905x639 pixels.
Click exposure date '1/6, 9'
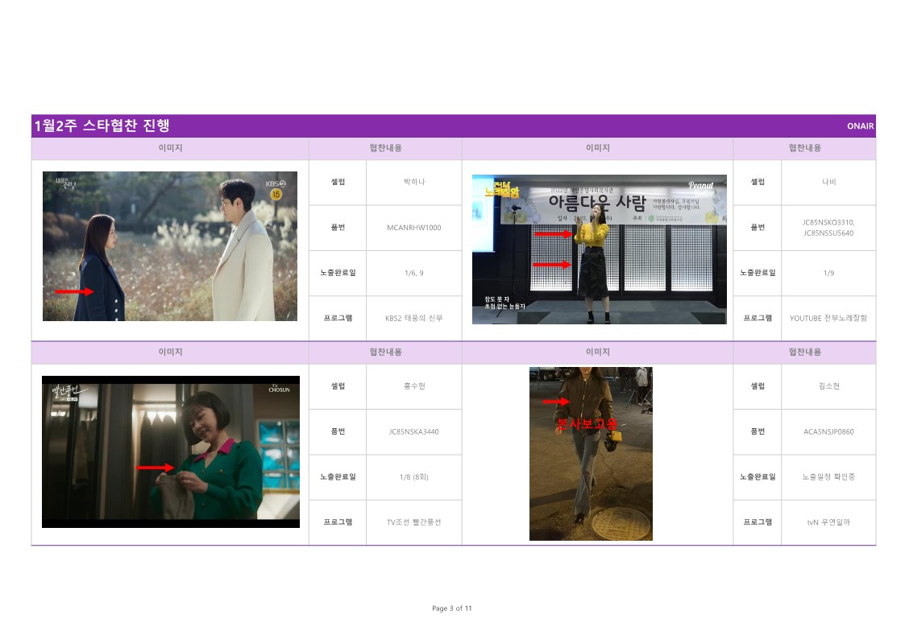[414, 273]
